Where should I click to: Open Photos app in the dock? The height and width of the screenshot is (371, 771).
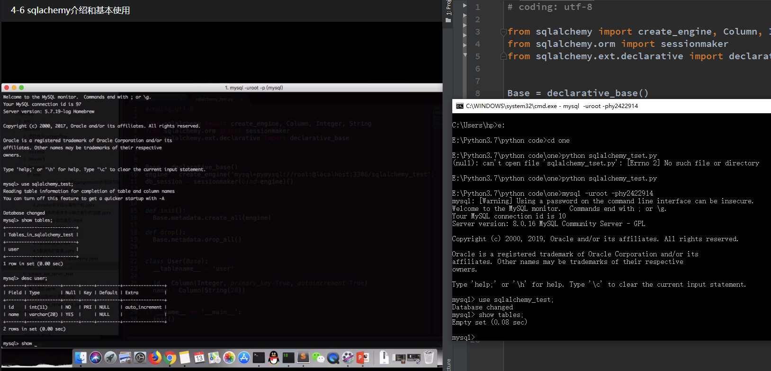(x=229, y=357)
